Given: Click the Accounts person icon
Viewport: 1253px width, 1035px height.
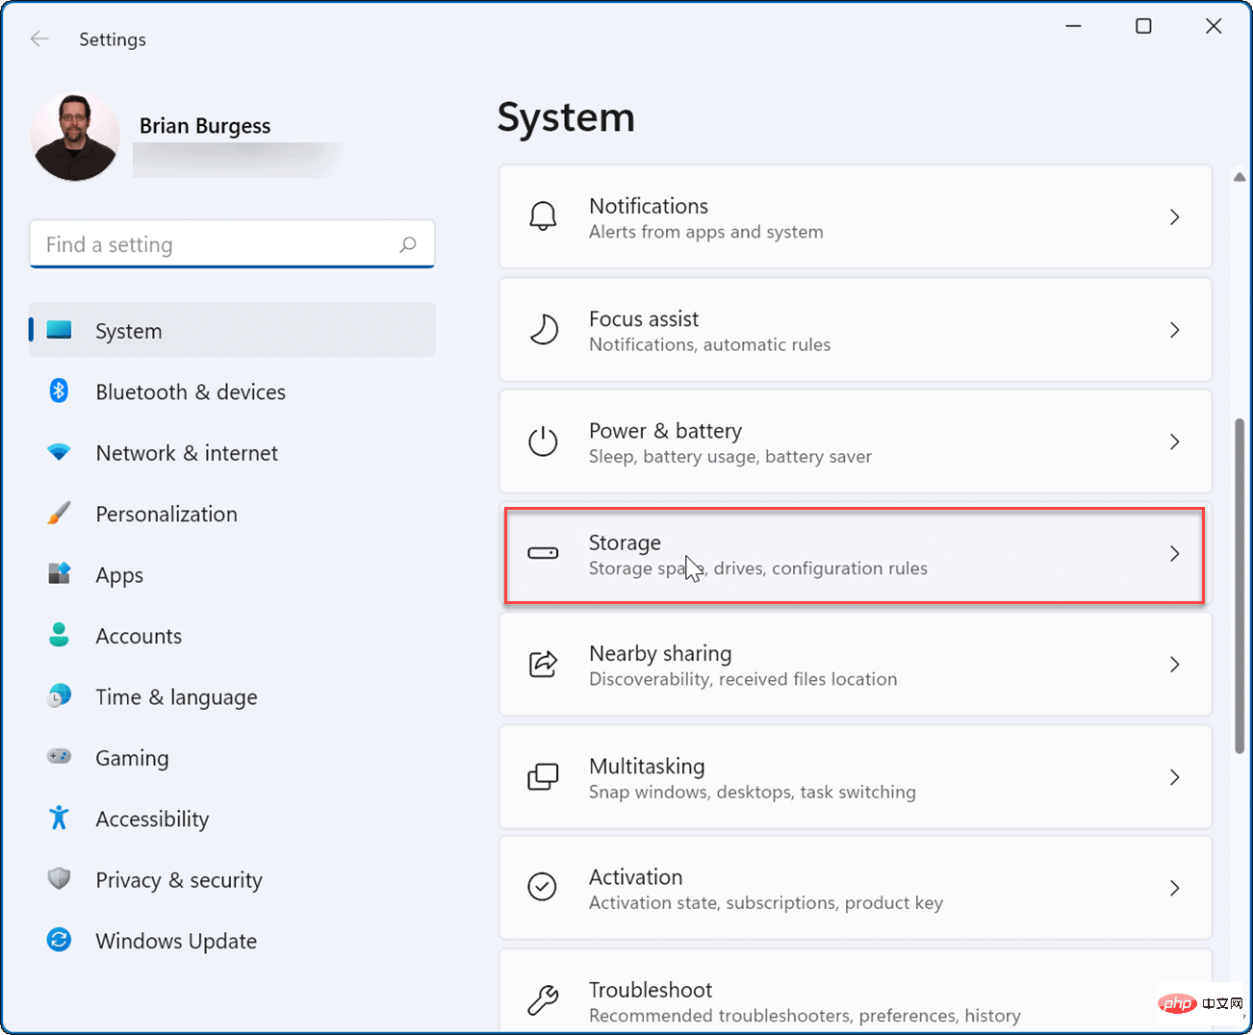Looking at the screenshot, I should 59,635.
